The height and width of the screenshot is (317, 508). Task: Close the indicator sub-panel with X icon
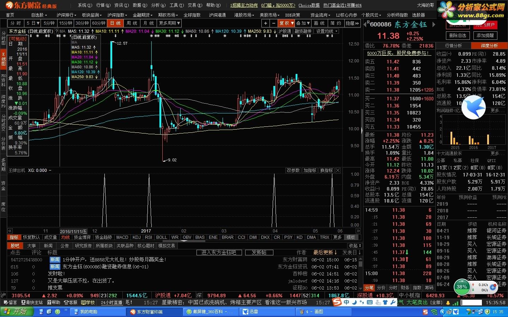[x=338, y=170]
